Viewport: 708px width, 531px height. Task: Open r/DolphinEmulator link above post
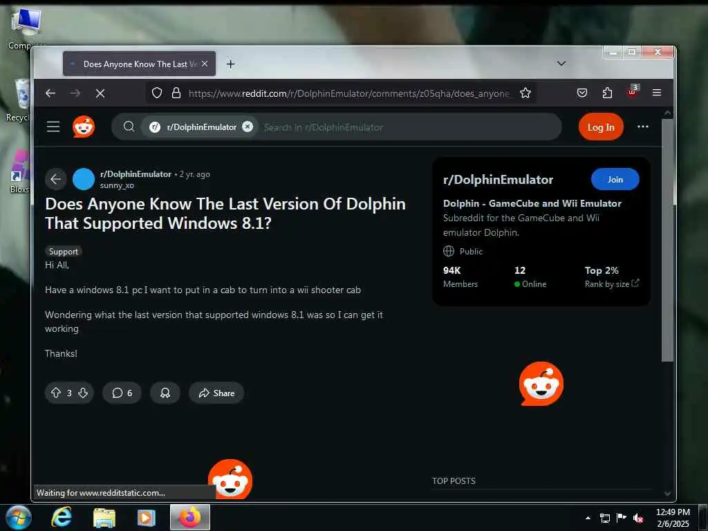pyautogui.click(x=136, y=174)
